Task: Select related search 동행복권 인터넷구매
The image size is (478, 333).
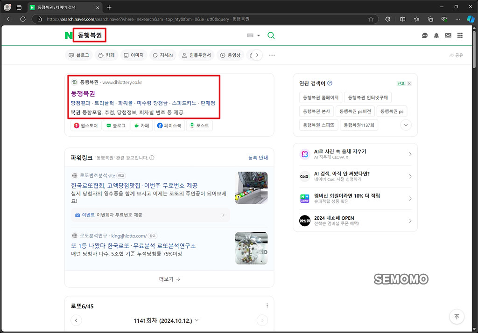Action: pos(368,97)
